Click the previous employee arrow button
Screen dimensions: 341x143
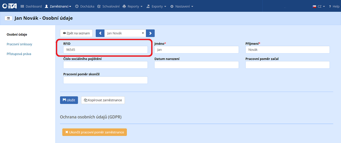(x=100, y=33)
